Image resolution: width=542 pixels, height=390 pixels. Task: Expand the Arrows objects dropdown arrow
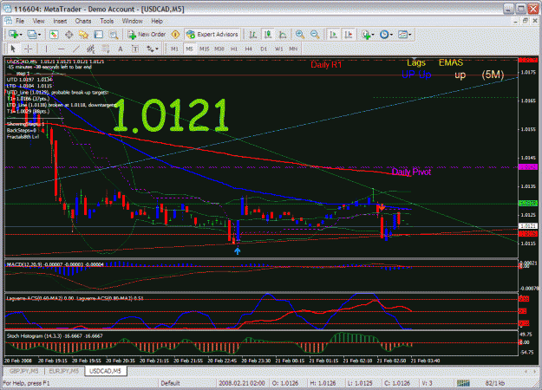click(x=157, y=49)
